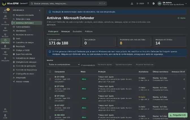Open SaaS sidebar item
The width and height of the screenshot is (190, 120).
(27, 39)
